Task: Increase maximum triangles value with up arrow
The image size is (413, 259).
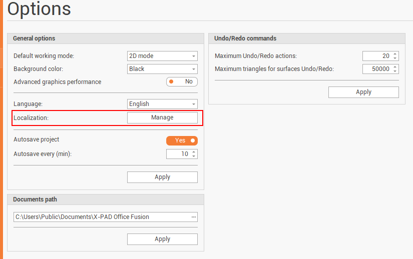Action: pyautogui.click(x=395, y=67)
